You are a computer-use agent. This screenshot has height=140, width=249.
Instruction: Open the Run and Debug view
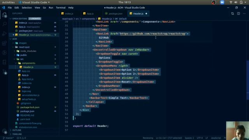coord(4,34)
